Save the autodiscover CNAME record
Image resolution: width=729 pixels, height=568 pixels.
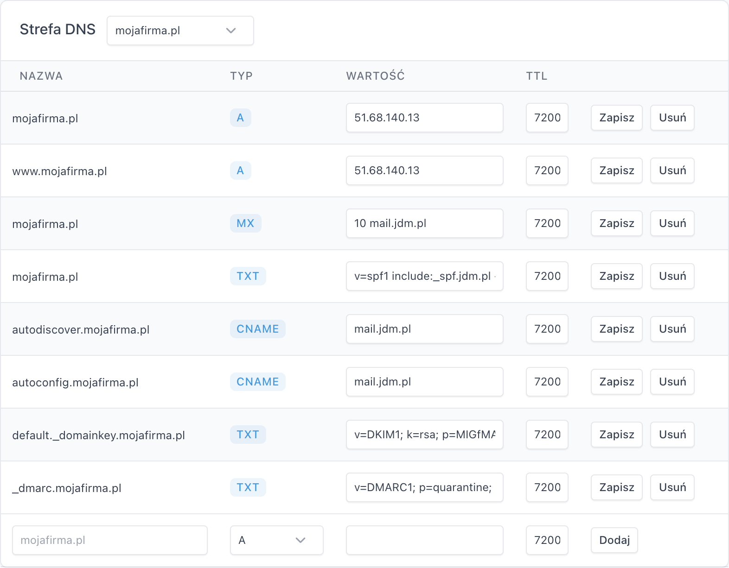pos(616,329)
